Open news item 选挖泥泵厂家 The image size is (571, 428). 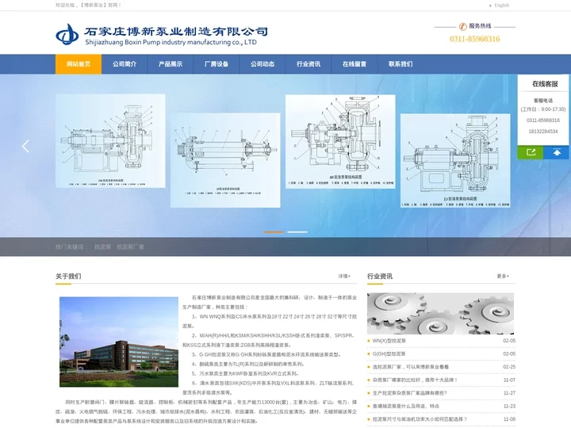point(411,367)
